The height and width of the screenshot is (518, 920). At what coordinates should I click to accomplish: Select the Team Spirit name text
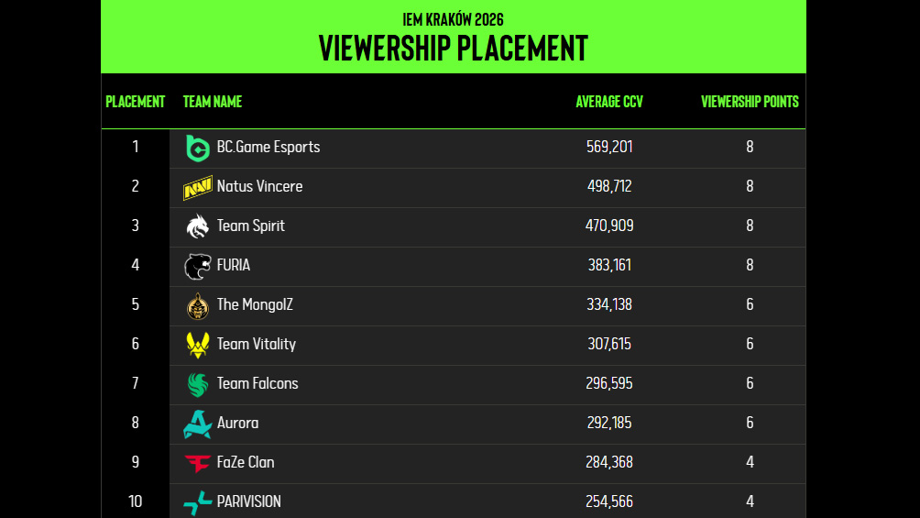click(250, 226)
